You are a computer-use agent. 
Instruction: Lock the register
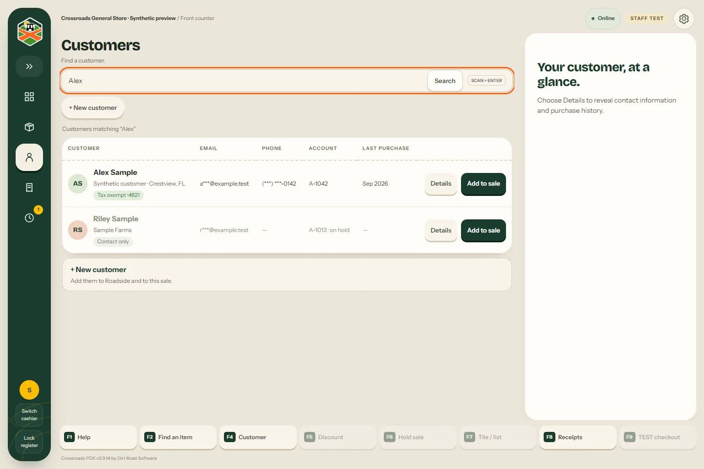pyautogui.click(x=29, y=442)
